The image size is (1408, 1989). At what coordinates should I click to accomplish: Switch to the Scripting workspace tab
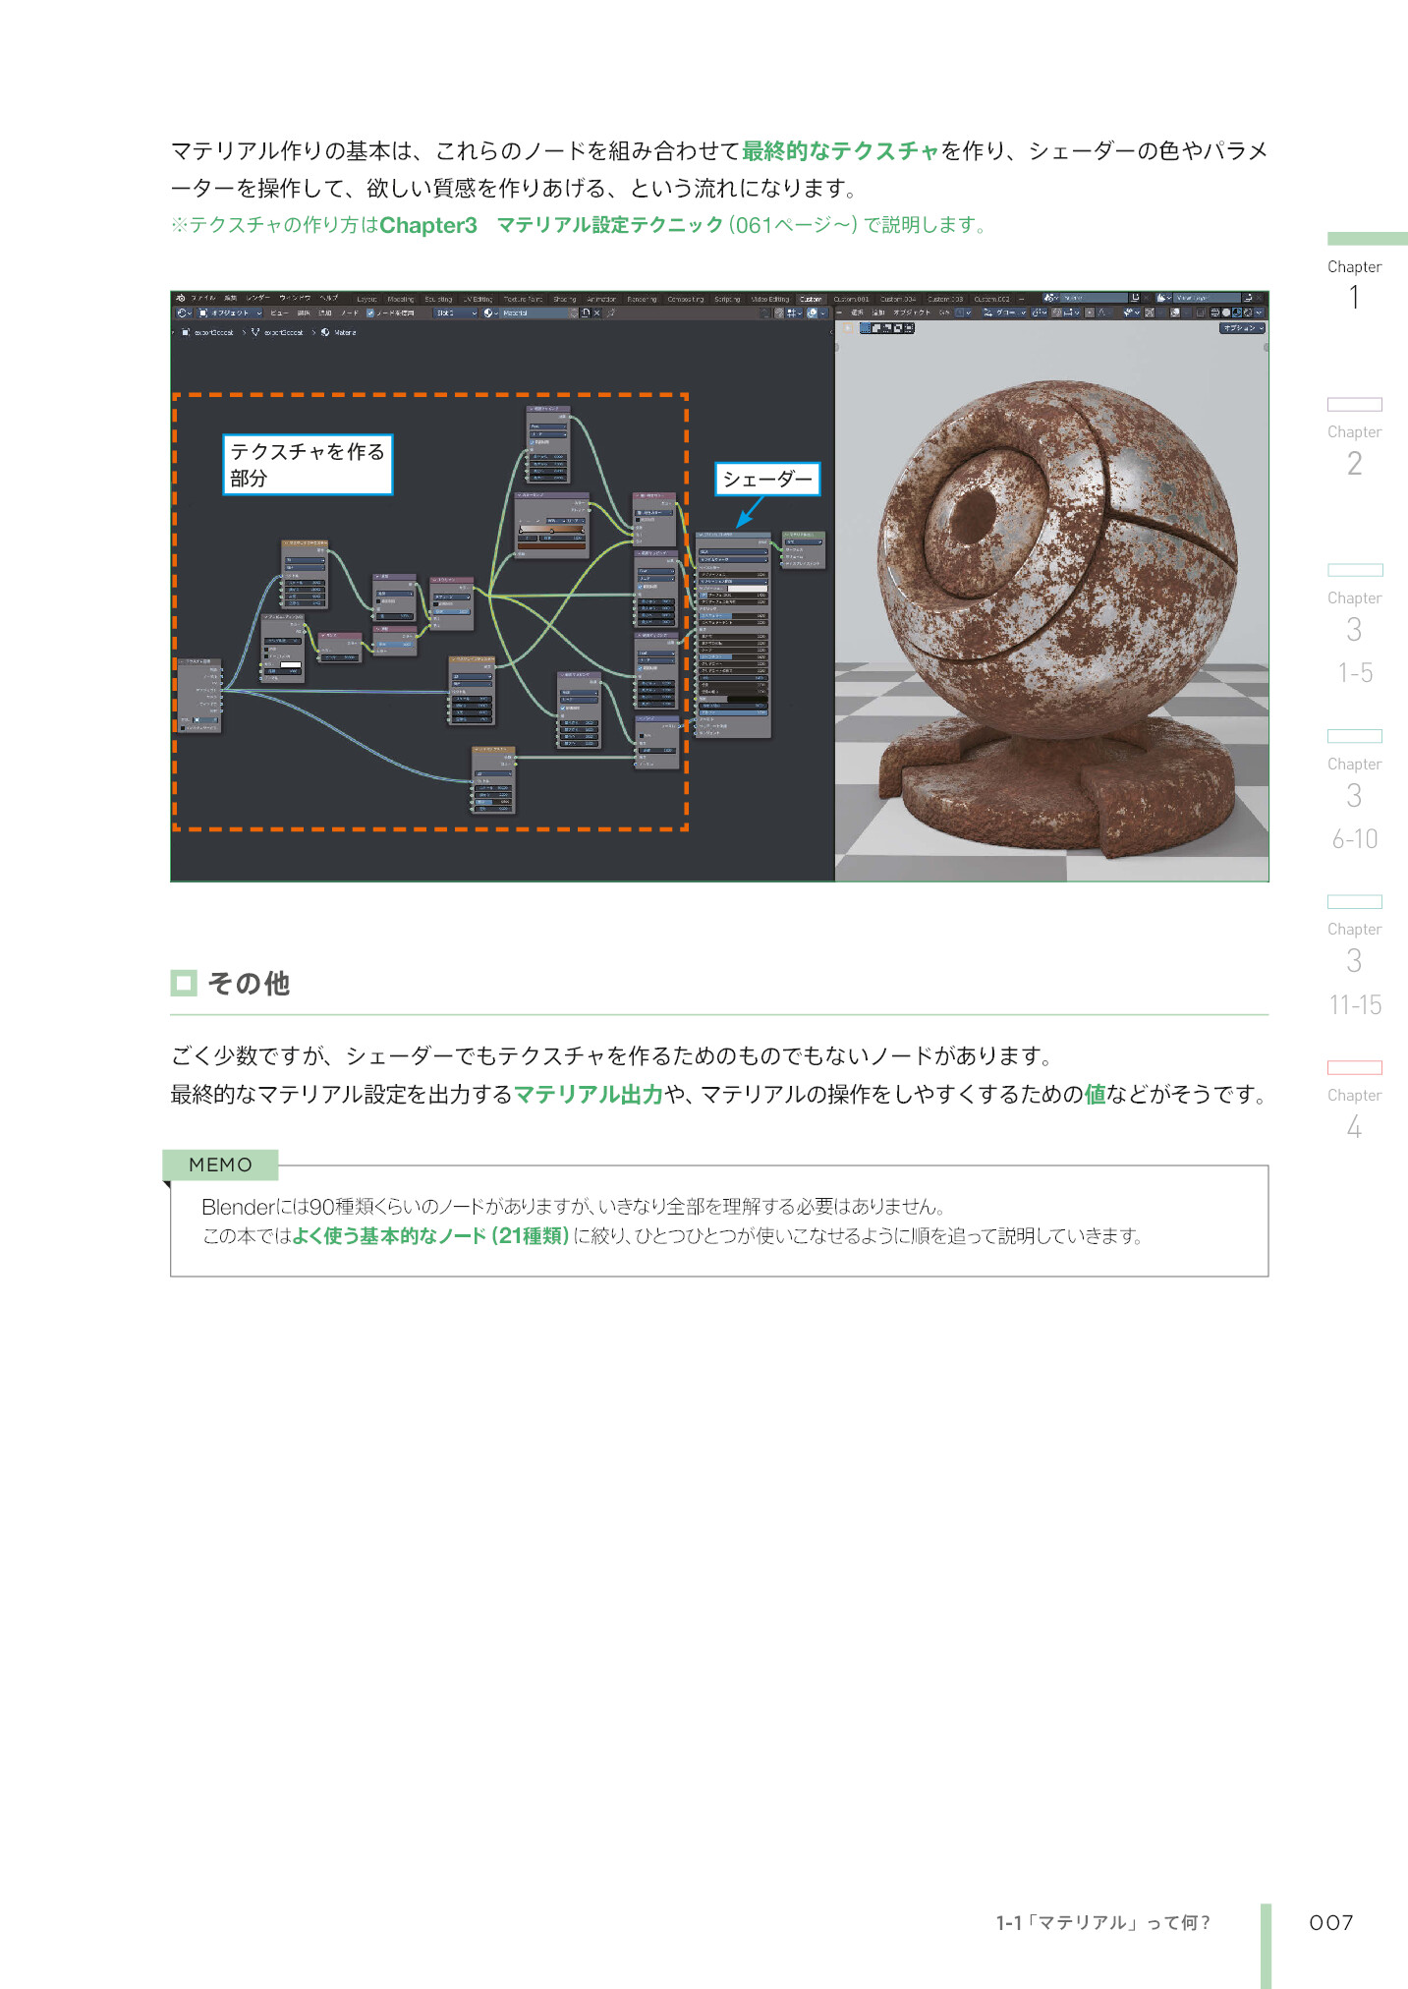click(x=727, y=299)
